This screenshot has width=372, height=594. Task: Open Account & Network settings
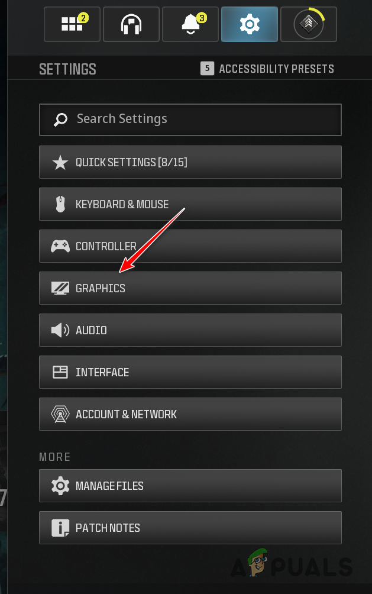(190, 414)
